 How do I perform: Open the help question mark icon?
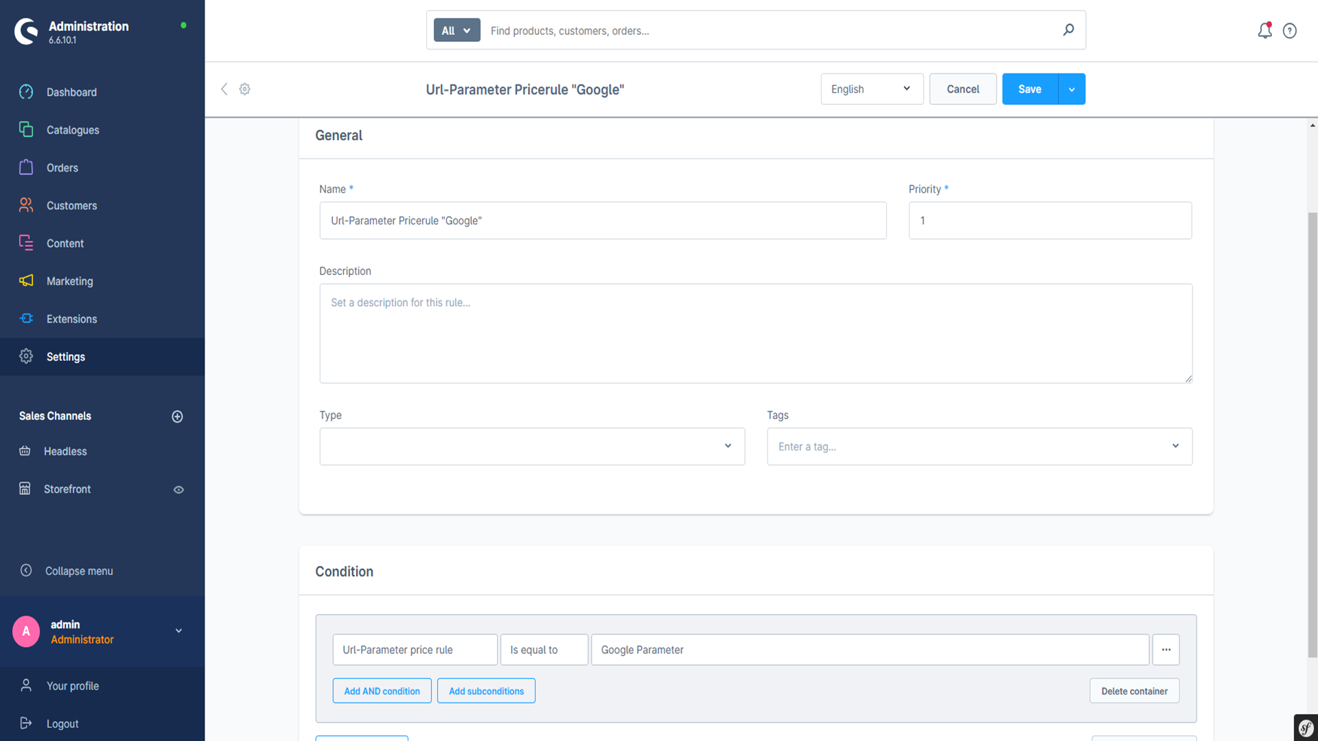click(1290, 31)
